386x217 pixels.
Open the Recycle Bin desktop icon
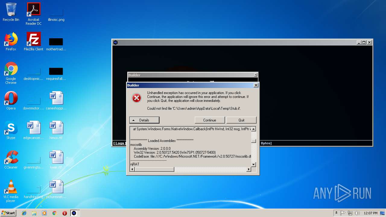click(x=11, y=12)
